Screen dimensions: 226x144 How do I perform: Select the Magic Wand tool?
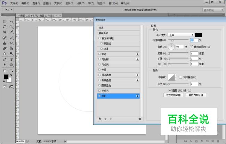[11, 27]
